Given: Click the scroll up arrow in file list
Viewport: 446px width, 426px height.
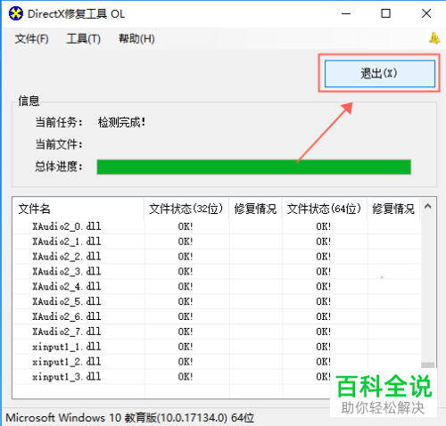Looking at the screenshot, I should click(428, 206).
